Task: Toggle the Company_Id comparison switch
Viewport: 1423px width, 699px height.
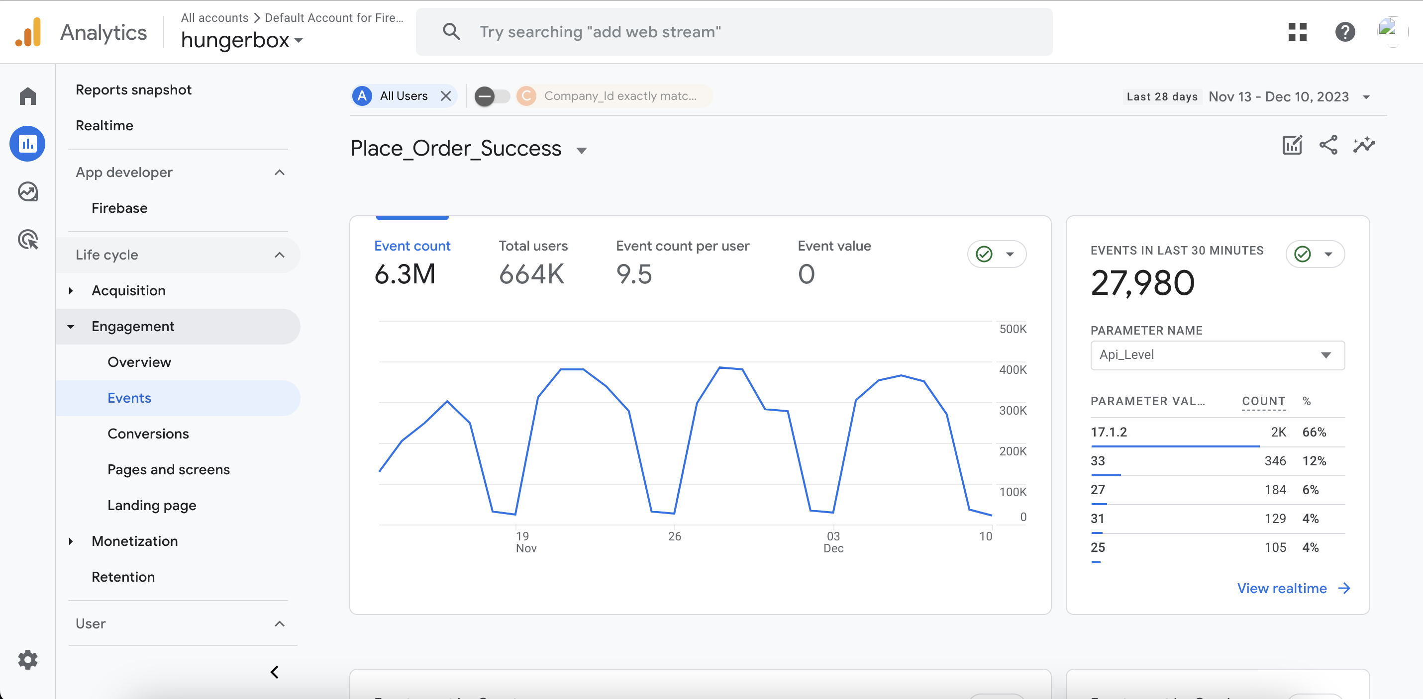Action: 492,96
